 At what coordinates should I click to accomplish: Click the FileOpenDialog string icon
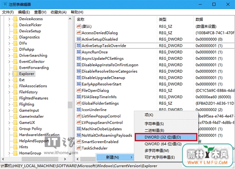79,90
